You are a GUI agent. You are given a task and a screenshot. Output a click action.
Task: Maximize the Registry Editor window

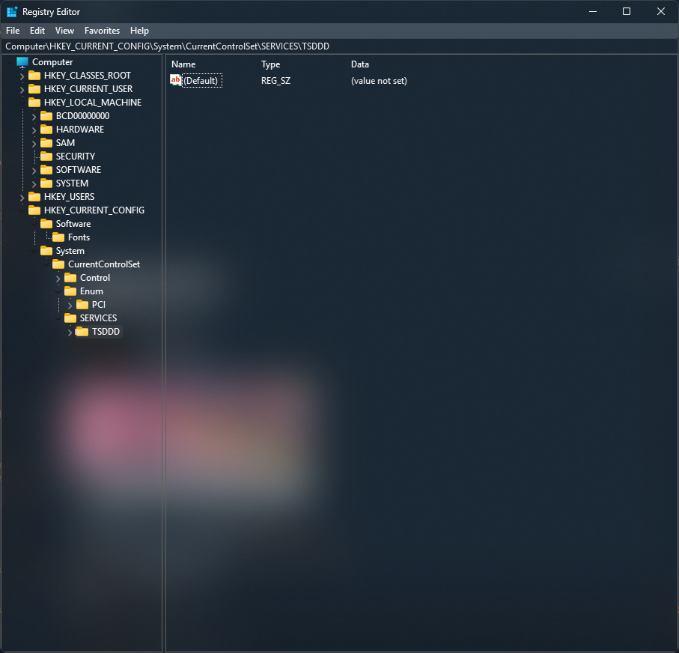click(627, 12)
